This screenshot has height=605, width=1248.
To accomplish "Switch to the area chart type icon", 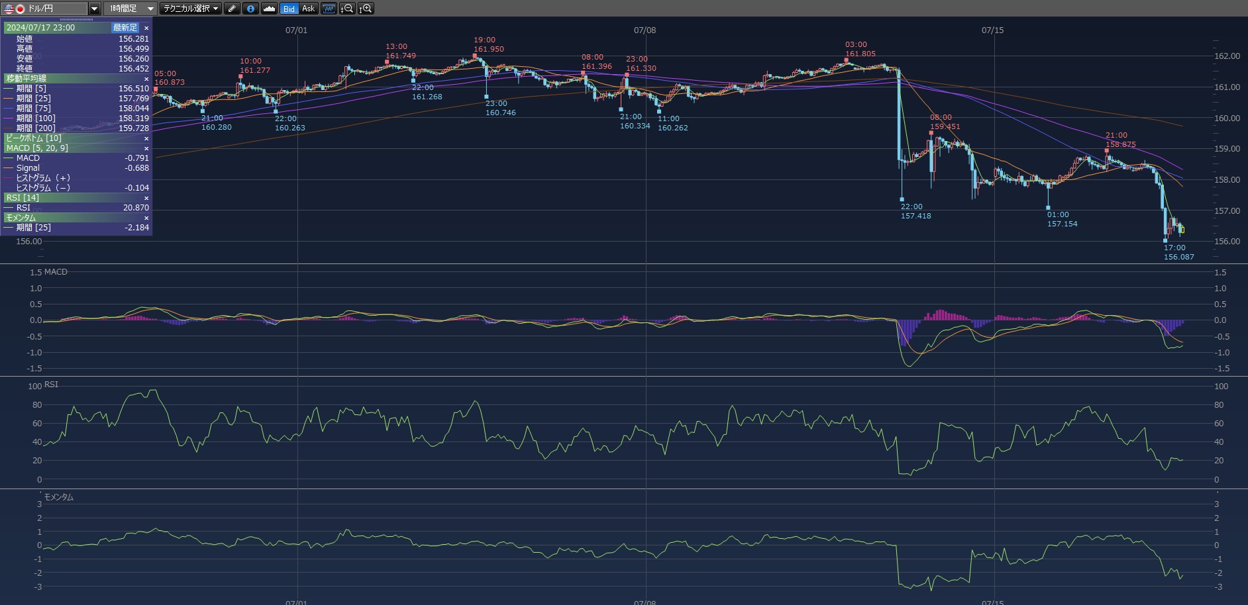I will 269,9.
